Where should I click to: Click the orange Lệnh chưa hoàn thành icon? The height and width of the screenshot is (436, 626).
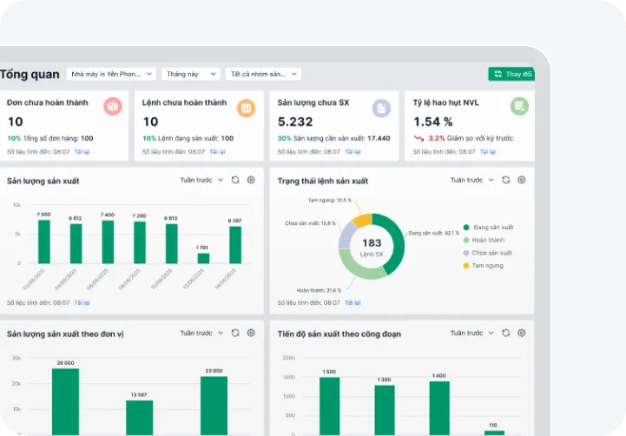click(x=247, y=108)
